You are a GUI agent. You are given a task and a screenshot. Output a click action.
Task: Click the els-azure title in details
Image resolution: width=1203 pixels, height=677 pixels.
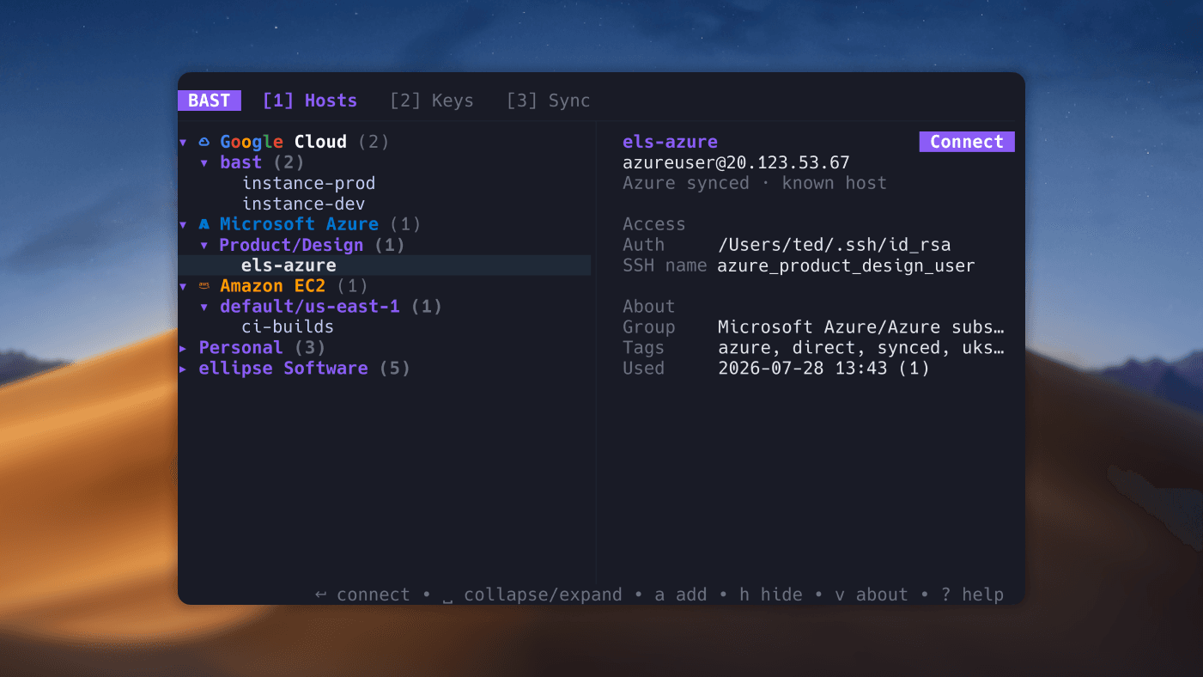point(670,142)
